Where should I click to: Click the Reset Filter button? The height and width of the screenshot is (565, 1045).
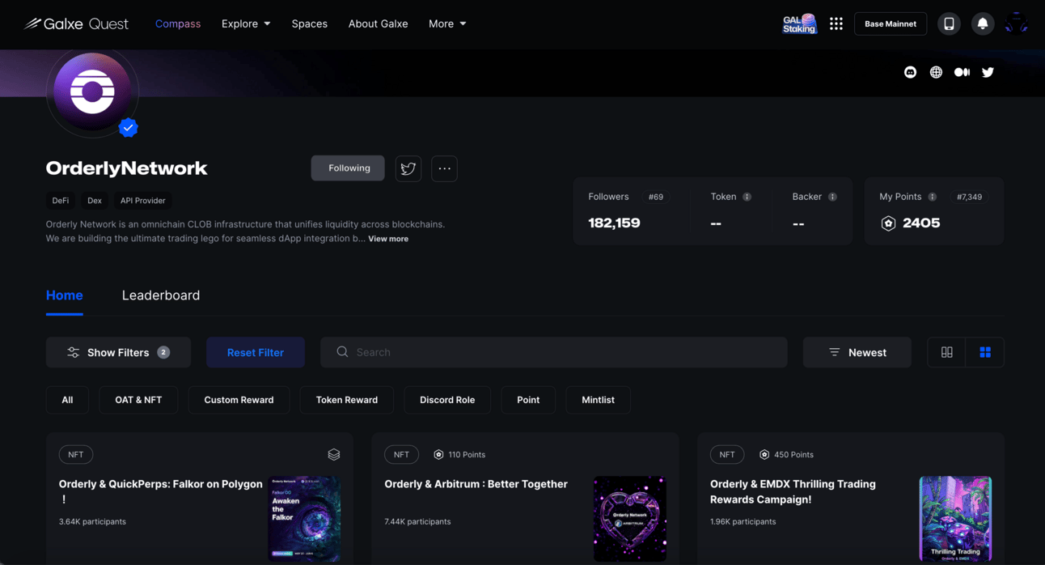[x=256, y=352]
